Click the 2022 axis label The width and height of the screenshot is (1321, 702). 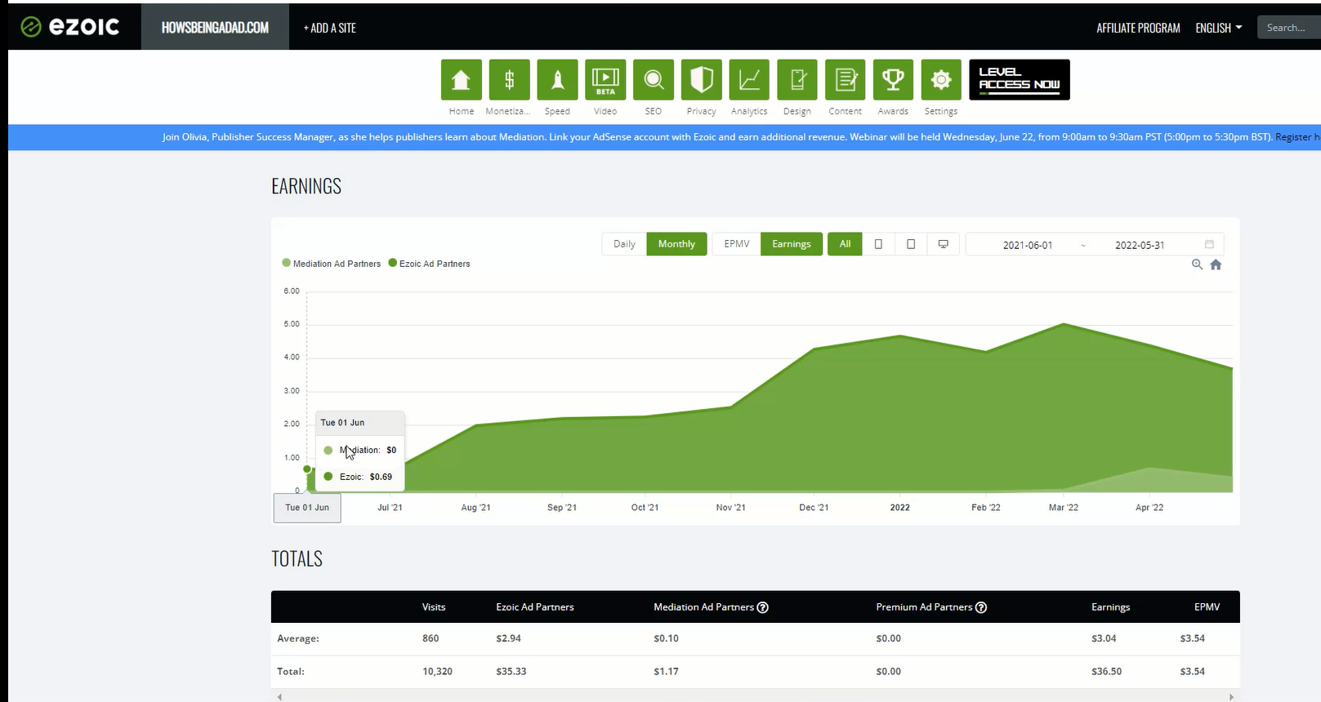[x=899, y=508]
